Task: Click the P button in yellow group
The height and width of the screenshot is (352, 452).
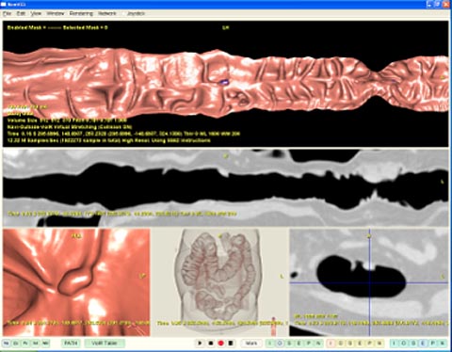Action: pyautogui.click(x=369, y=344)
